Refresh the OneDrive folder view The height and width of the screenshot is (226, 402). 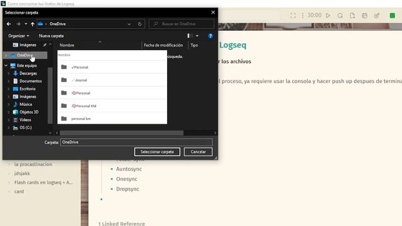pos(139,24)
